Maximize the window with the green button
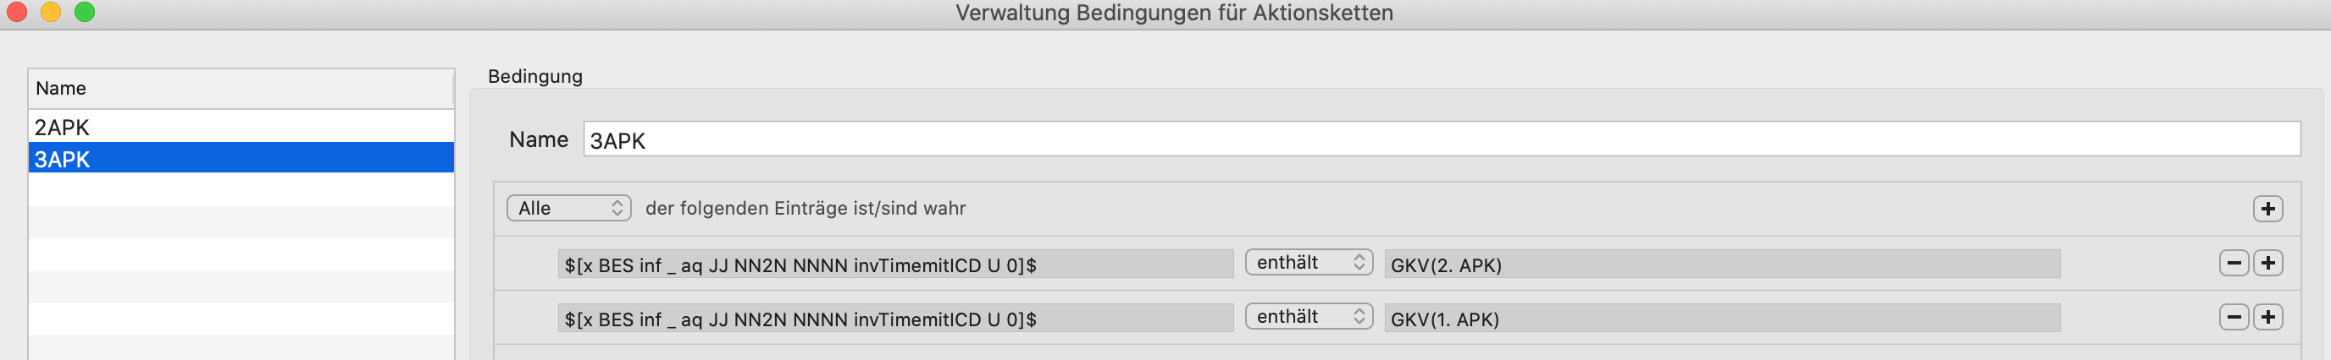The image size is (2331, 360). click(84, 12)
